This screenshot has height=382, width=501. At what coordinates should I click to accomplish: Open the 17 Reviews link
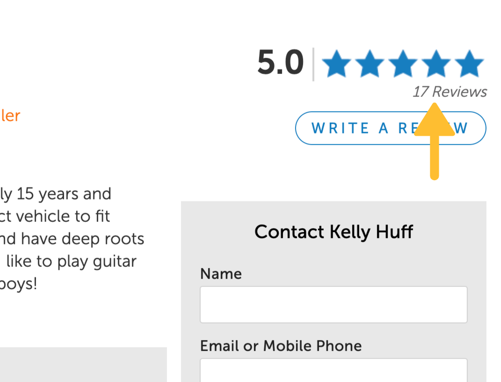(450, 92)
